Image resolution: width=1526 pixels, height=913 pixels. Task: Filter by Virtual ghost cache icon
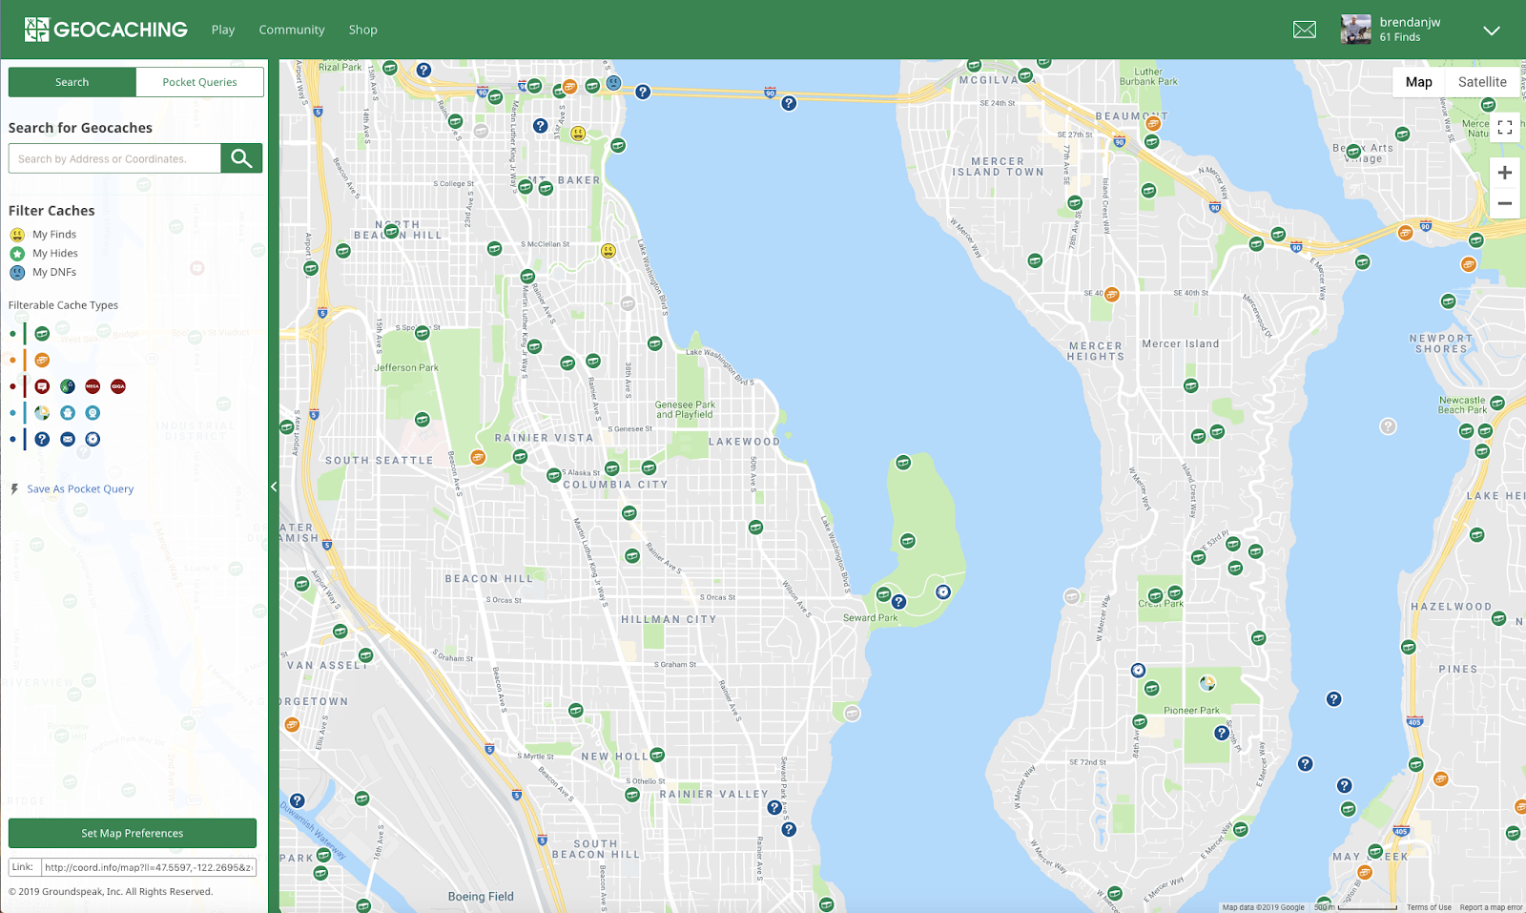click(x=68, y=413)
